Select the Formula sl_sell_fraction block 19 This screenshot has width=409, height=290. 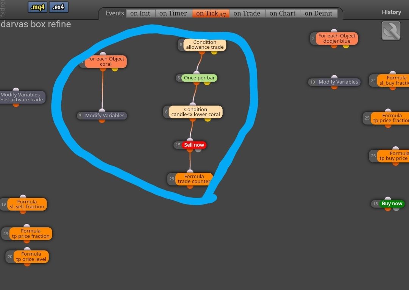[x=27, y=204]
